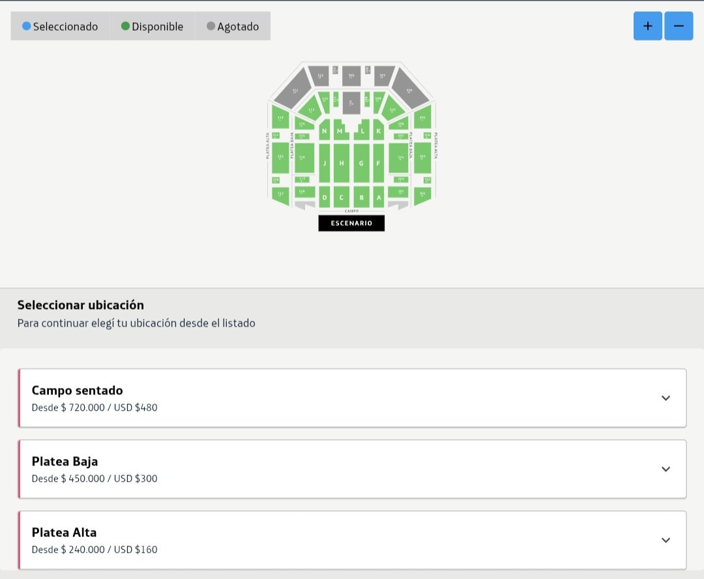Choose rear field sector N
Image resolution: width=704 pixels, height=579 pixels.
[324, 130]
